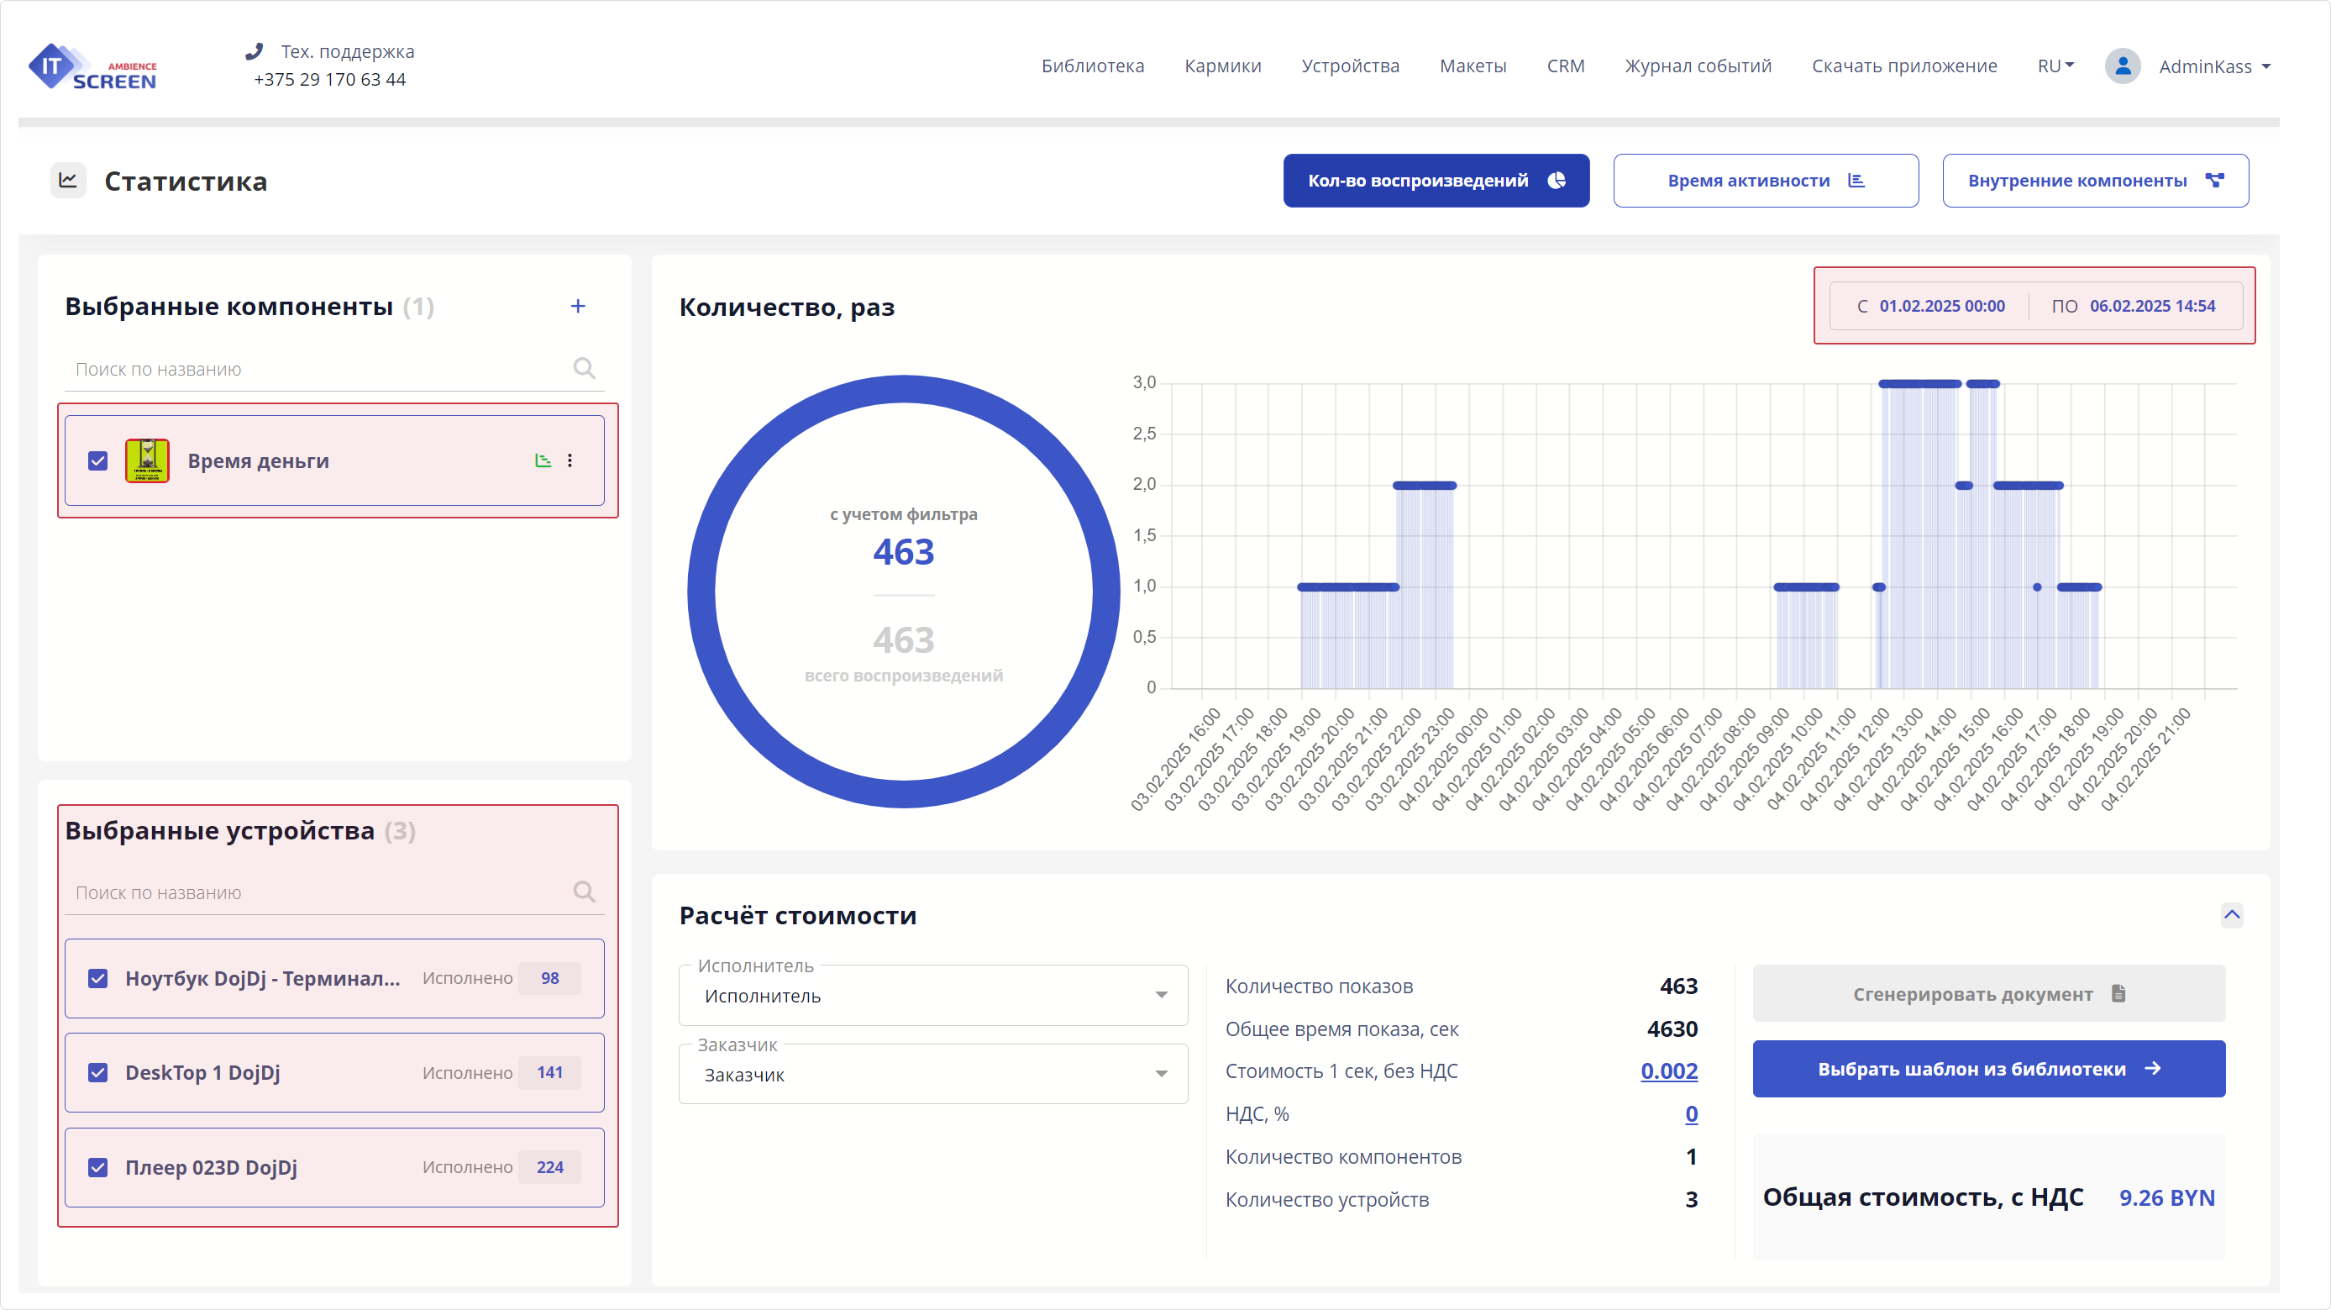Switch to Время активности view
Viewport: 2331px width, 1310px height.
[1766, 180]
